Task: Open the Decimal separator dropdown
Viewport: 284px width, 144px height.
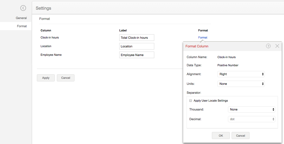Action: click(x=251, y=119)
